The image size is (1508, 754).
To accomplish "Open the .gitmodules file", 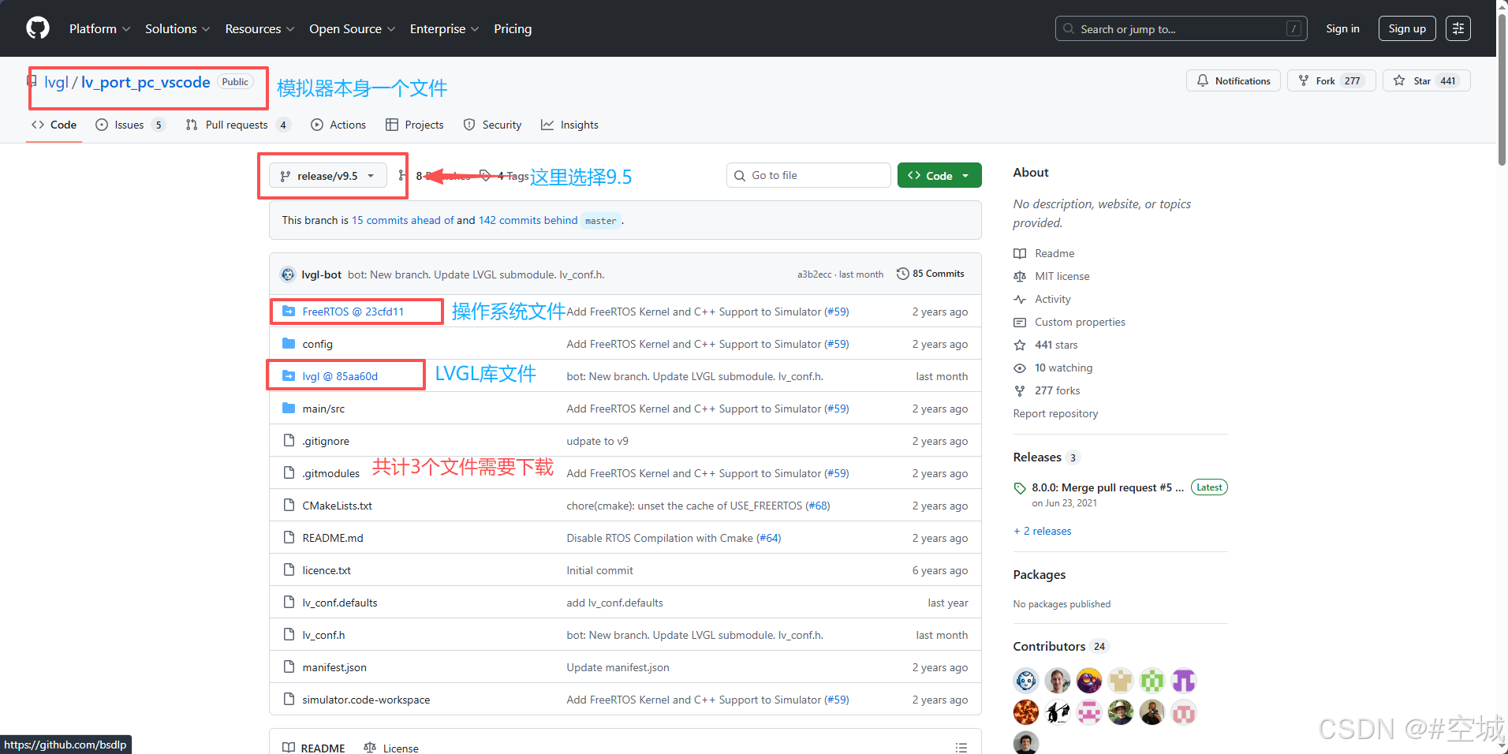I will (330, 473).
